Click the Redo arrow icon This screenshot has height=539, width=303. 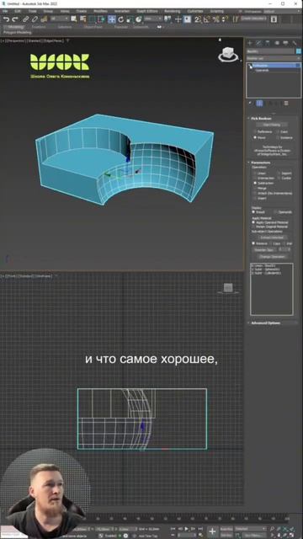tap(14, 19)
